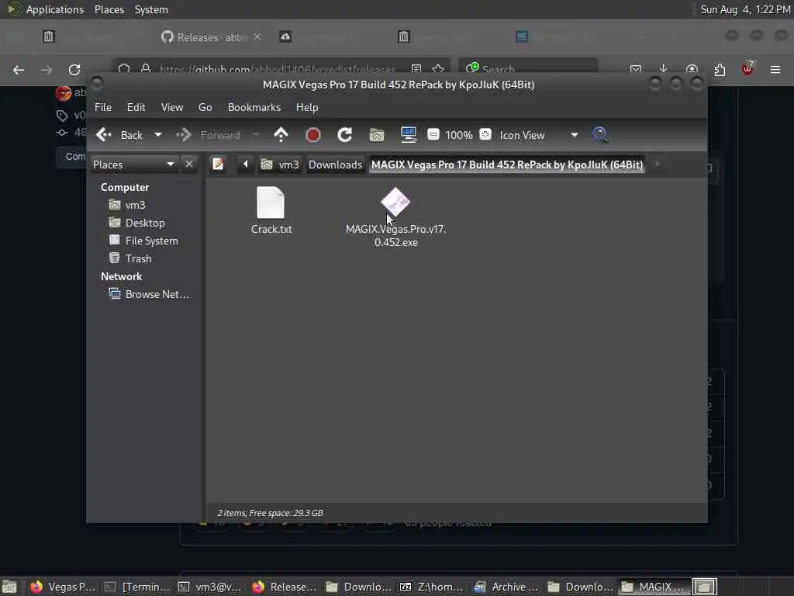Click the clock showing Sun Aug 4
794x596 pixels.
coord(745,9)
